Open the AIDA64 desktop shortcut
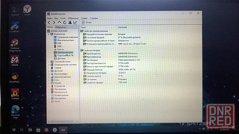239x134 pixels. click(x=15, y=61)
